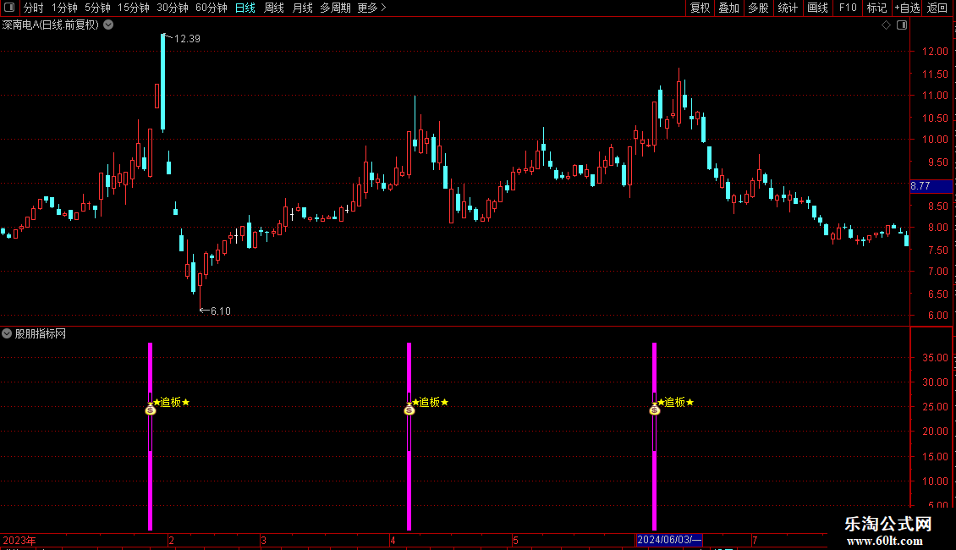Click the 12.00 price axis label
This screenshot has width=956, height=550.
click(935, 52)
